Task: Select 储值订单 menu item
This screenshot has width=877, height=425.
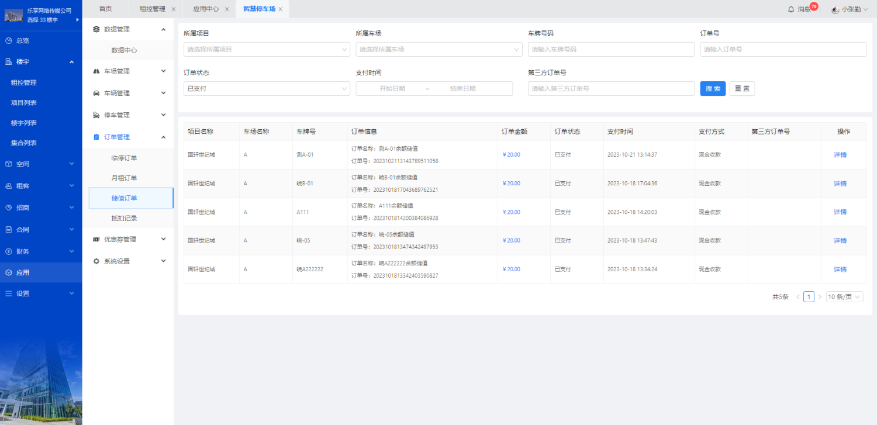Action: (131, 198)
